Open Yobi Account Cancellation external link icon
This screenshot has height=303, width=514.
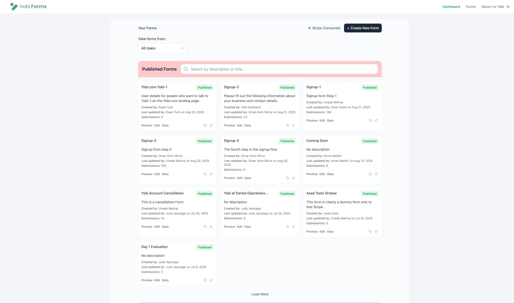click(211, 227)
